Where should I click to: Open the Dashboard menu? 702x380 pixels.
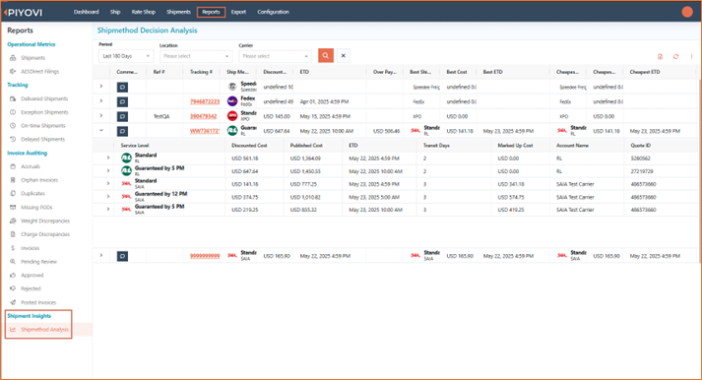(x=86, y=12)
